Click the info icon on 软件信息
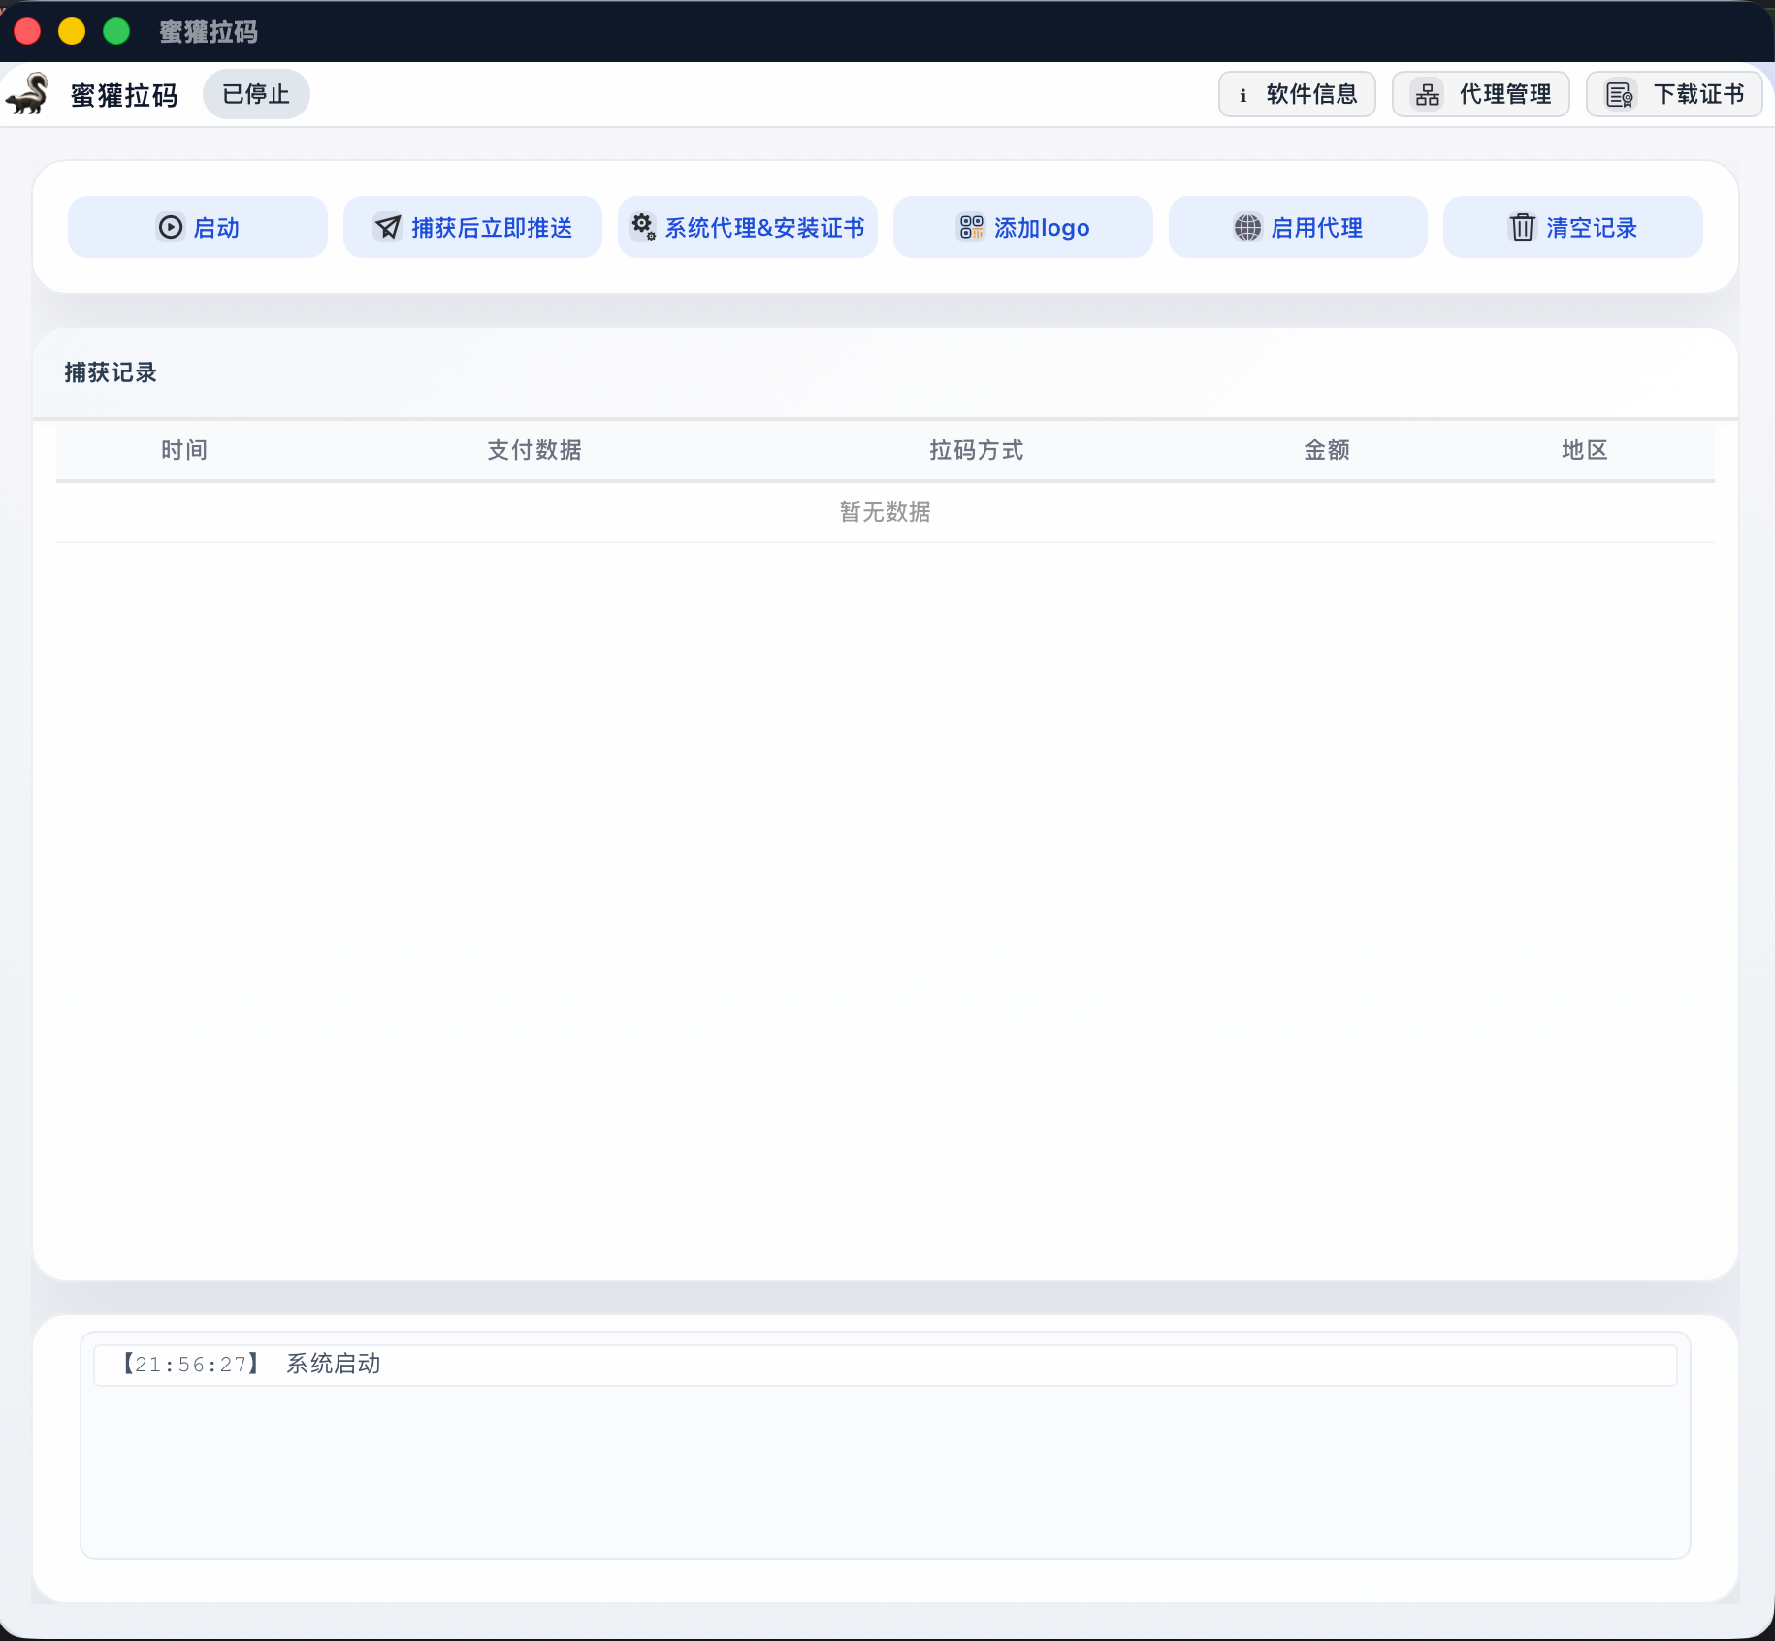The width and height of the screenshot is (1775, 1641). click(x=1242, y=94)
